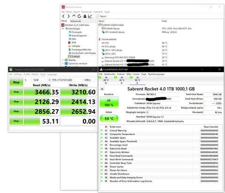Click the Riport toolbar button in AIDA64
The image size is (225, 193).
[101, 16]
